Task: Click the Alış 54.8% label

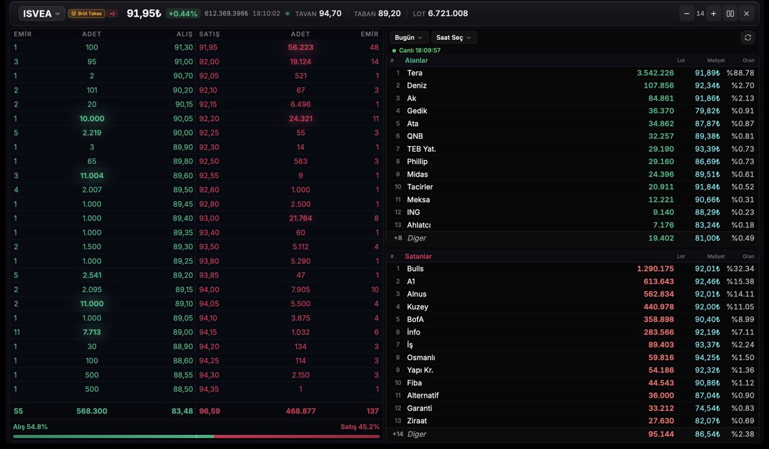Action: 30,427
